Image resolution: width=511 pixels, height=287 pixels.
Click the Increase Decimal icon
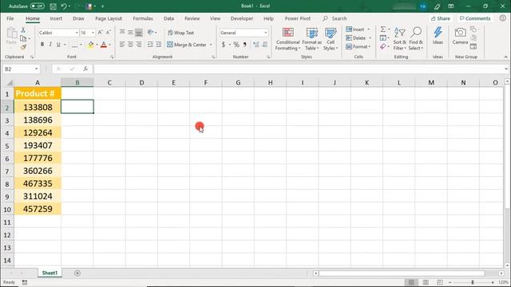pyautogui.click(x=256, y=45)
